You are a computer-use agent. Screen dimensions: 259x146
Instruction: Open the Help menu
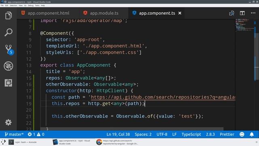click(x=43, y=5)
